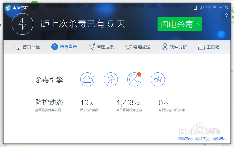Minimize the 电脑管家 window
The width and height of the screenshot is (234, 147).
220,8
